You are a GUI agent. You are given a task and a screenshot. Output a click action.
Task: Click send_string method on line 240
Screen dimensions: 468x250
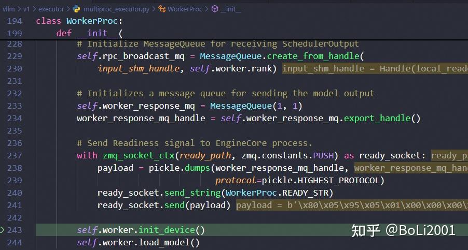[192, 193]
